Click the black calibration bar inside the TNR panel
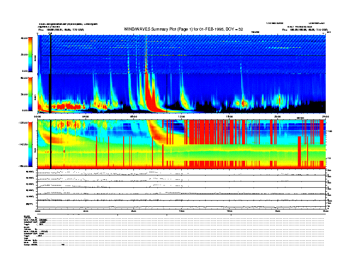This screenshot has height=271, width=351. tap(51, 144)
